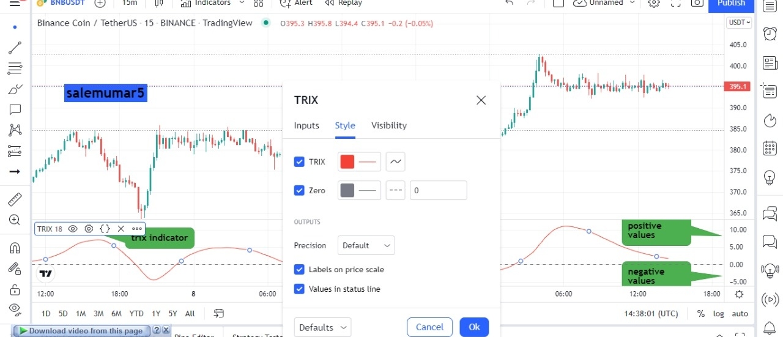Disable Labels on price scale
Screen dimensions: 783x337
pos(299,269)
